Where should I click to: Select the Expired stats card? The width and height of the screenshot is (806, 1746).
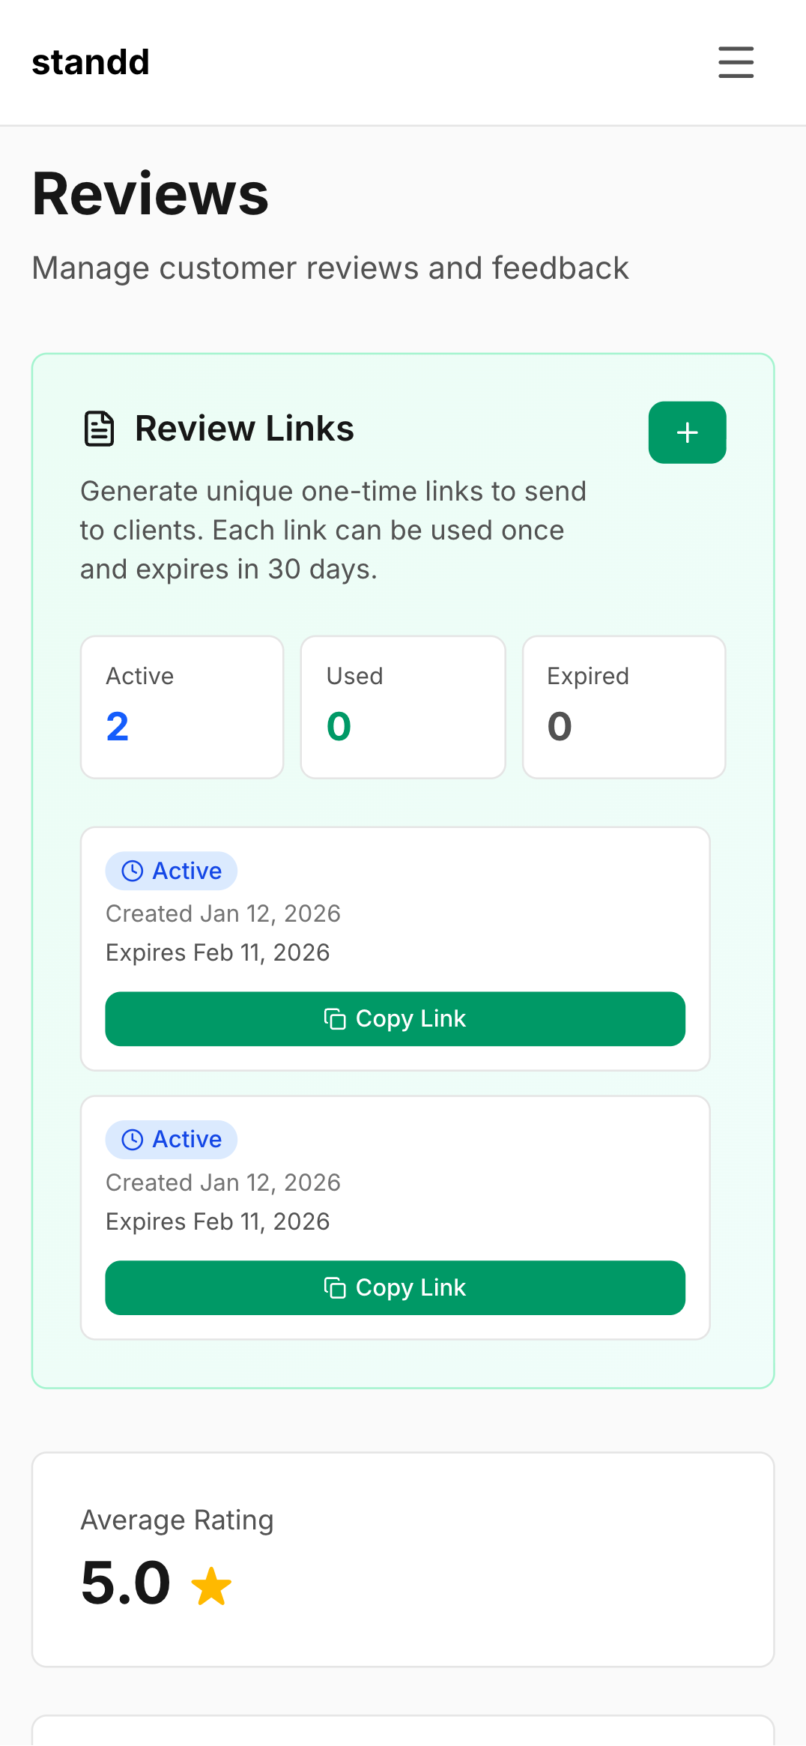pyautogui.click(x=623, y=707)
